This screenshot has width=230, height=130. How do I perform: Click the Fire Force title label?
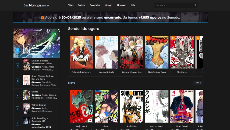[x=182, y=72]
